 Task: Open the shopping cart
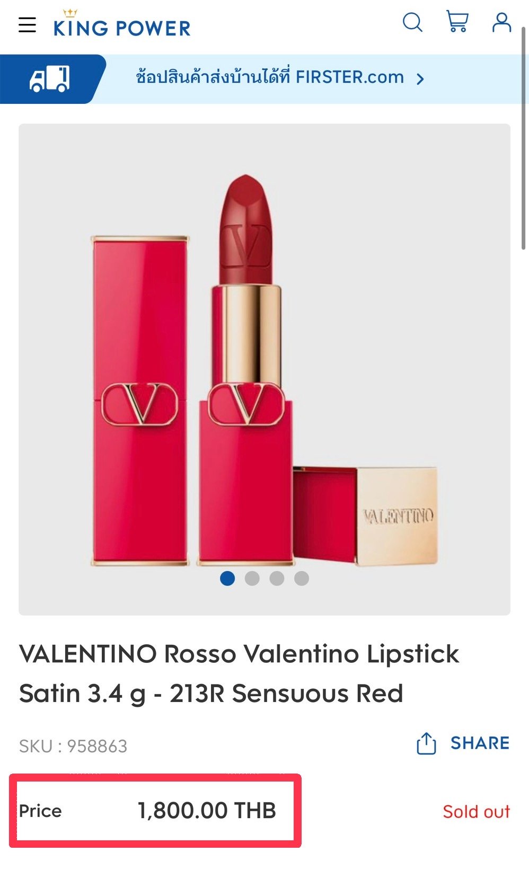click(457, 22)
